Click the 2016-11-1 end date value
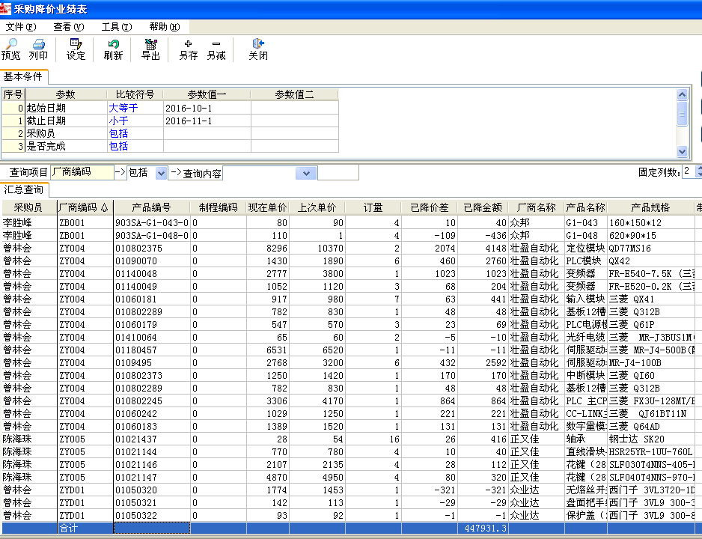Viewport: 702px width, 539px height. tap(207, 121)
